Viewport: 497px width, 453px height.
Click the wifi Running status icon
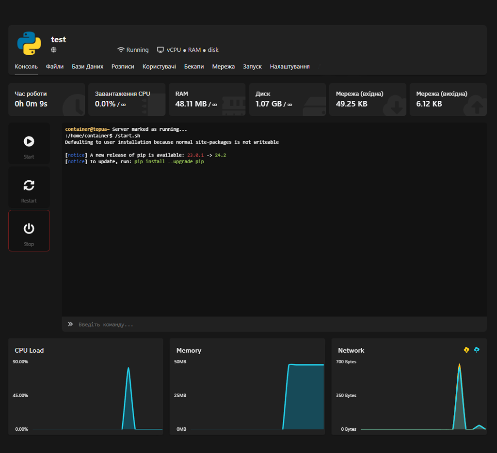click(121, 50)
